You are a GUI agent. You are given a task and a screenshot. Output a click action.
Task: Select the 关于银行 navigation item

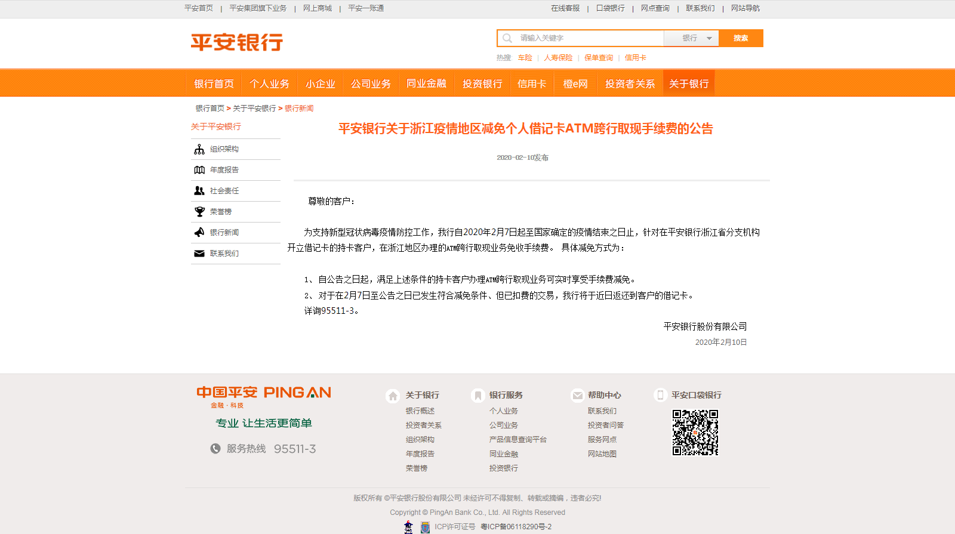click(x=689, y=84)
